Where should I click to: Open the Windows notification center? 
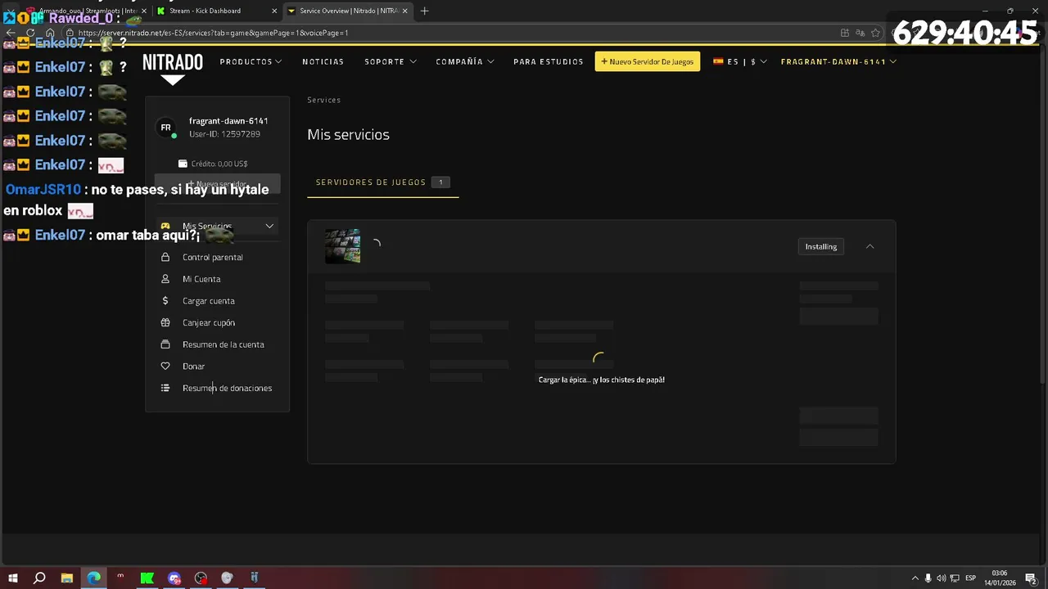click(x=1032, y=578)
